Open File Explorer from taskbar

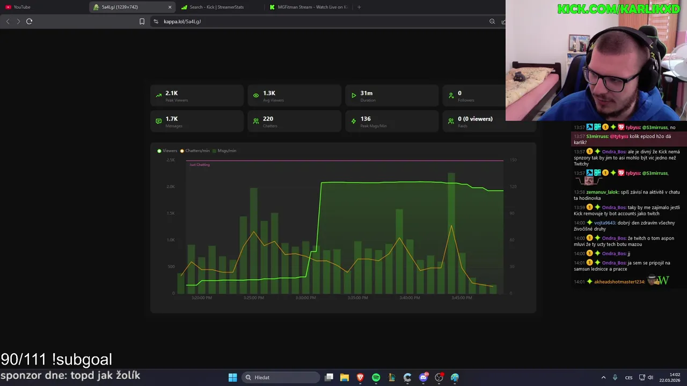tap(345, 377)
